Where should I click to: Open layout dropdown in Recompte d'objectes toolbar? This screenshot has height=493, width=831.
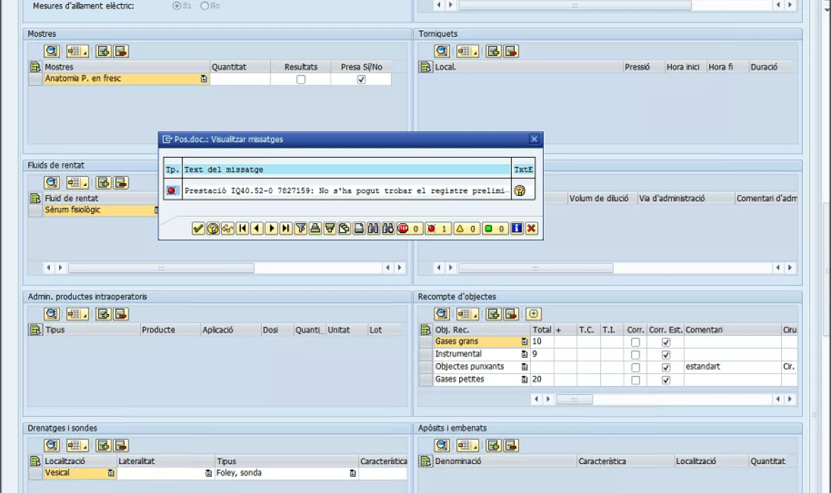point(468,314)
